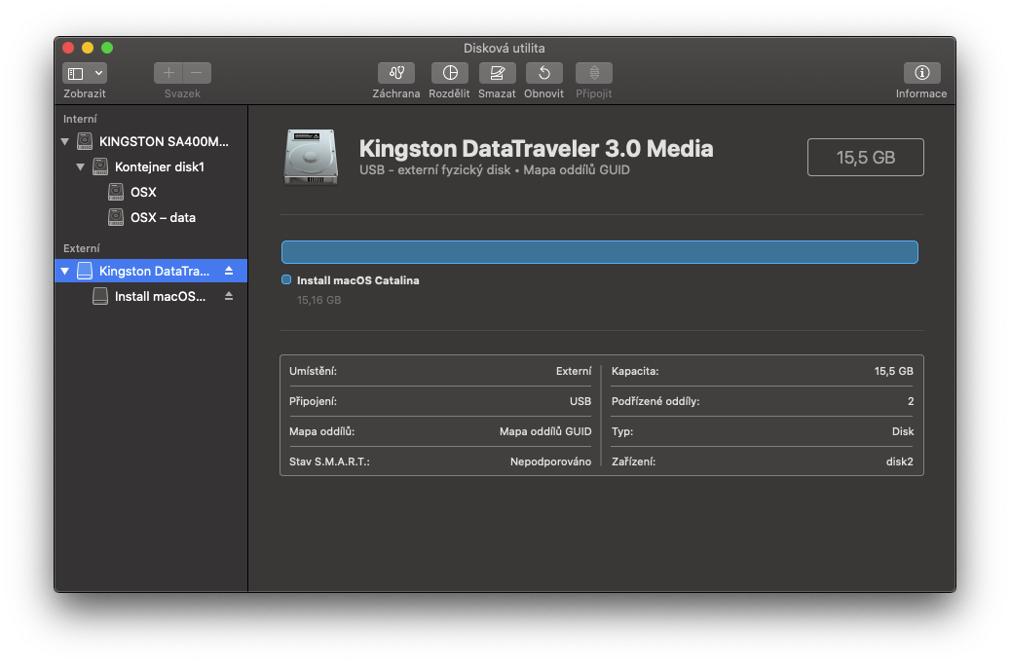Click the OSX volume drive icon
This screenshot has height=664, width=1010.
[116, 192]
